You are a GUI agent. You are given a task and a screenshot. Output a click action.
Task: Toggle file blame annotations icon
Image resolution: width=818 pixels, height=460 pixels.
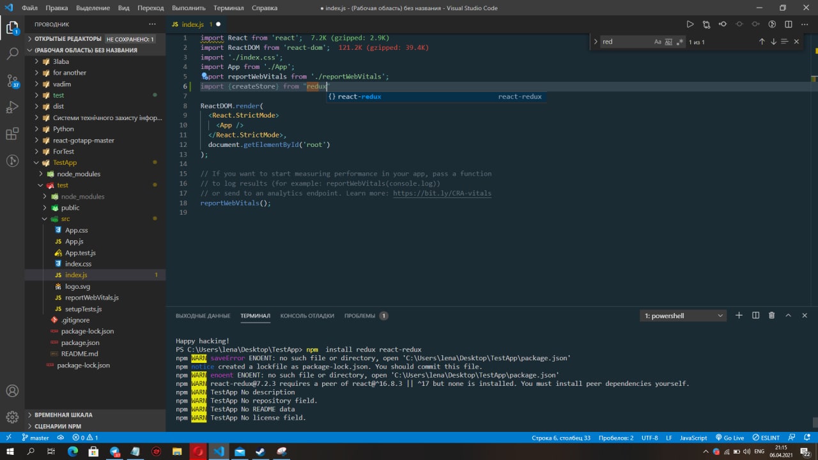[x=772, y=24]
